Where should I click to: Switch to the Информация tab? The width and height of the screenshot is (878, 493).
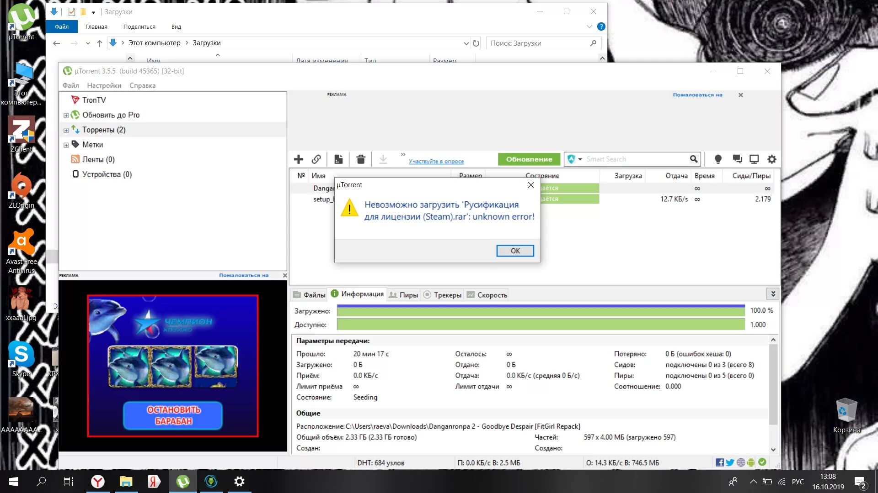[x=357, y=294]
